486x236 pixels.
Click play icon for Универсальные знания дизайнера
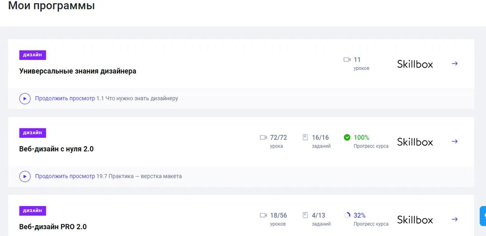click(25, 98)
